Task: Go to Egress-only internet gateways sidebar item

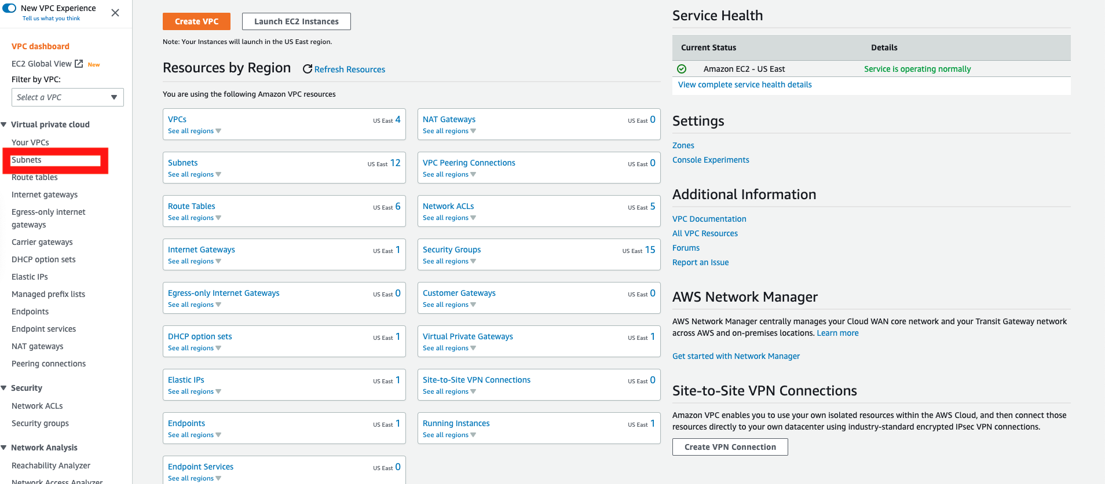Action: point(49,218)
